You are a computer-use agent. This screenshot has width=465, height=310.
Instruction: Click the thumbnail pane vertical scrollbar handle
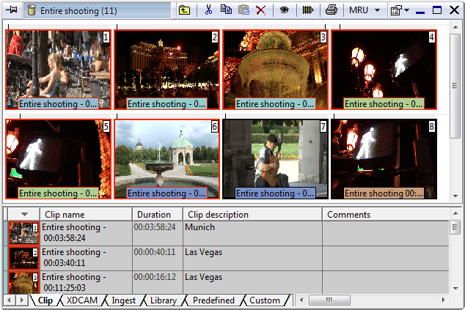(455, 86)
